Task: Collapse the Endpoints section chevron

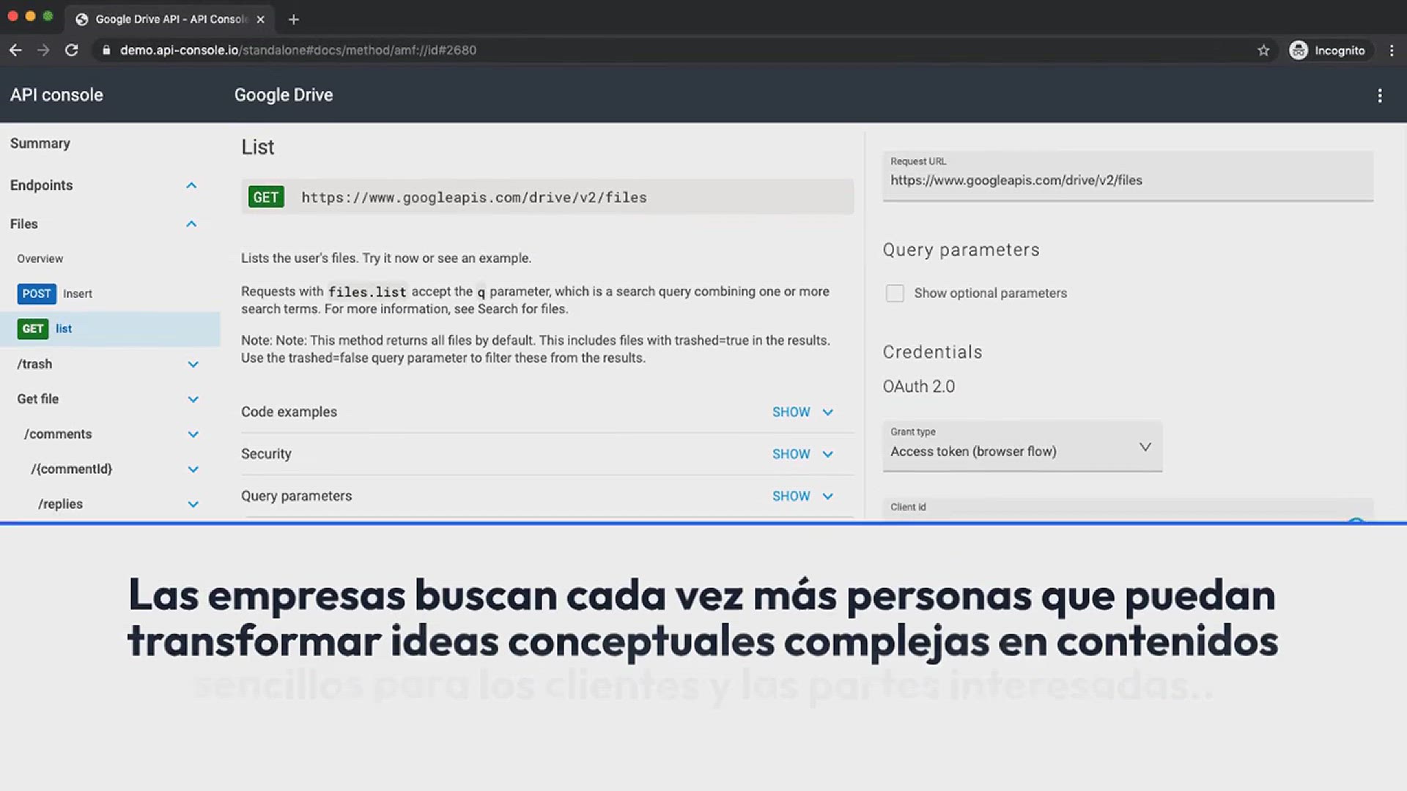Action: [191, 185]
